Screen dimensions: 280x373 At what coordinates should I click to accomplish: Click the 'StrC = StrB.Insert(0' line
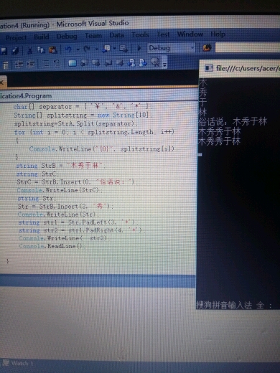click(77, 182)
